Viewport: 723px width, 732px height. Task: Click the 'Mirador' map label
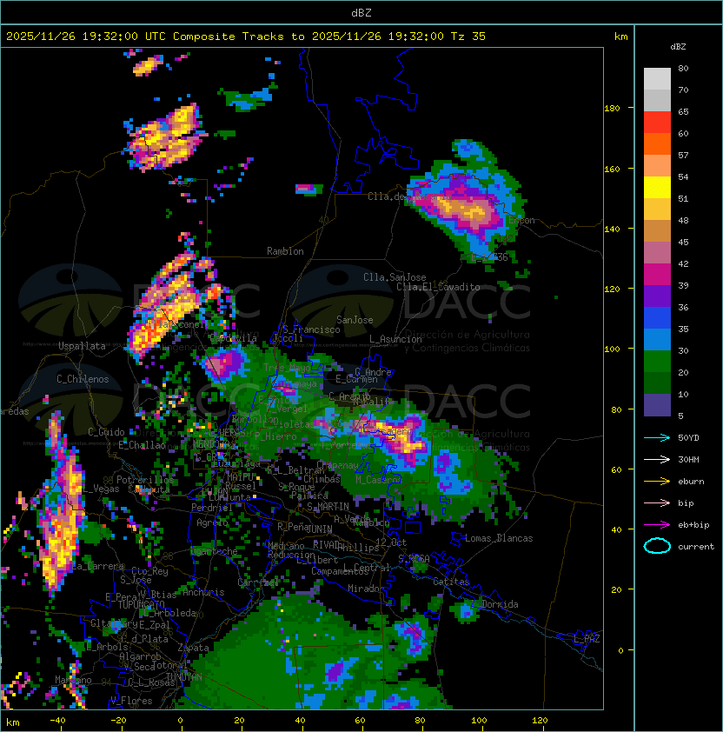(366, 589)
